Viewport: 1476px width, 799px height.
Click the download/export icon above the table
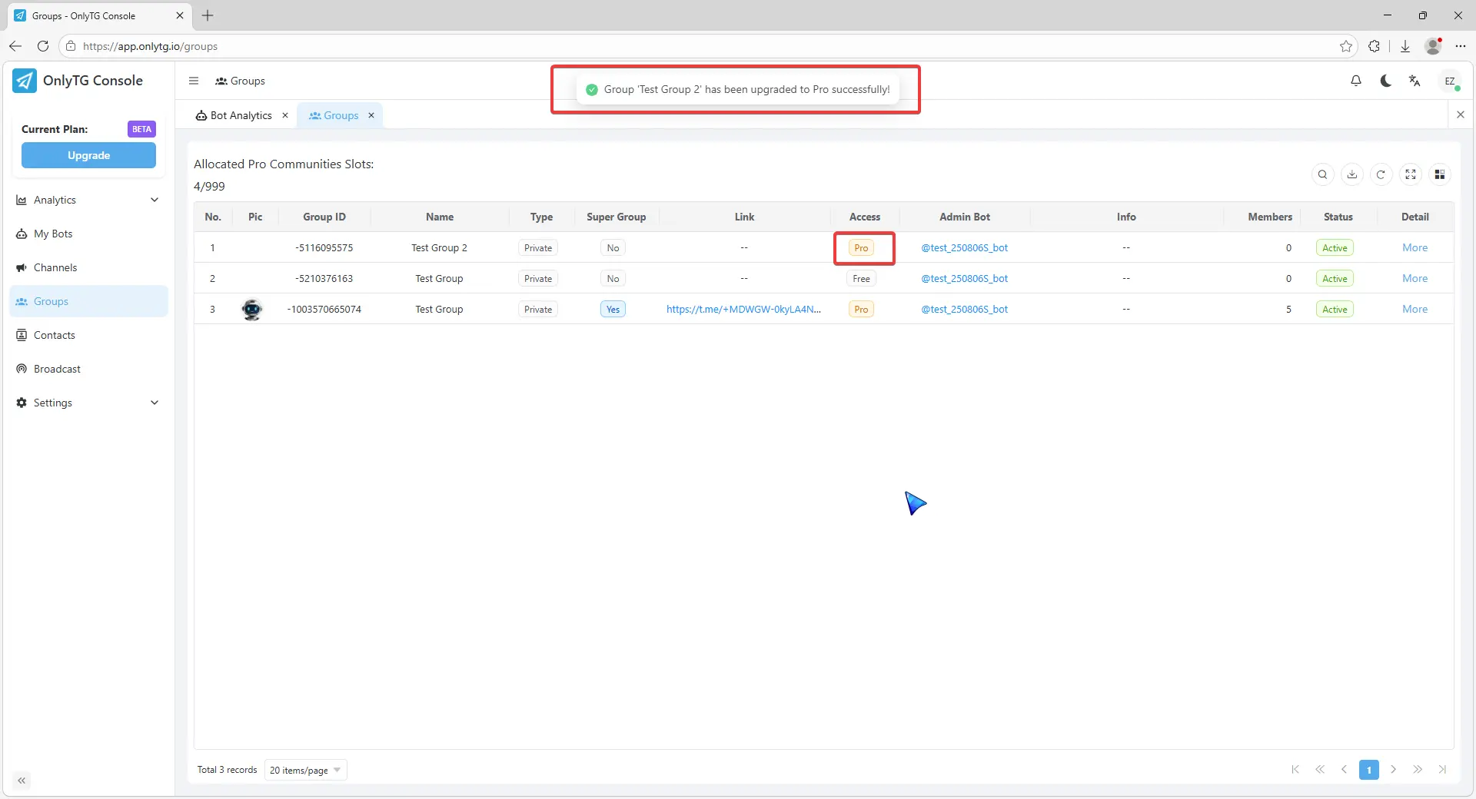click(1351, 174)
